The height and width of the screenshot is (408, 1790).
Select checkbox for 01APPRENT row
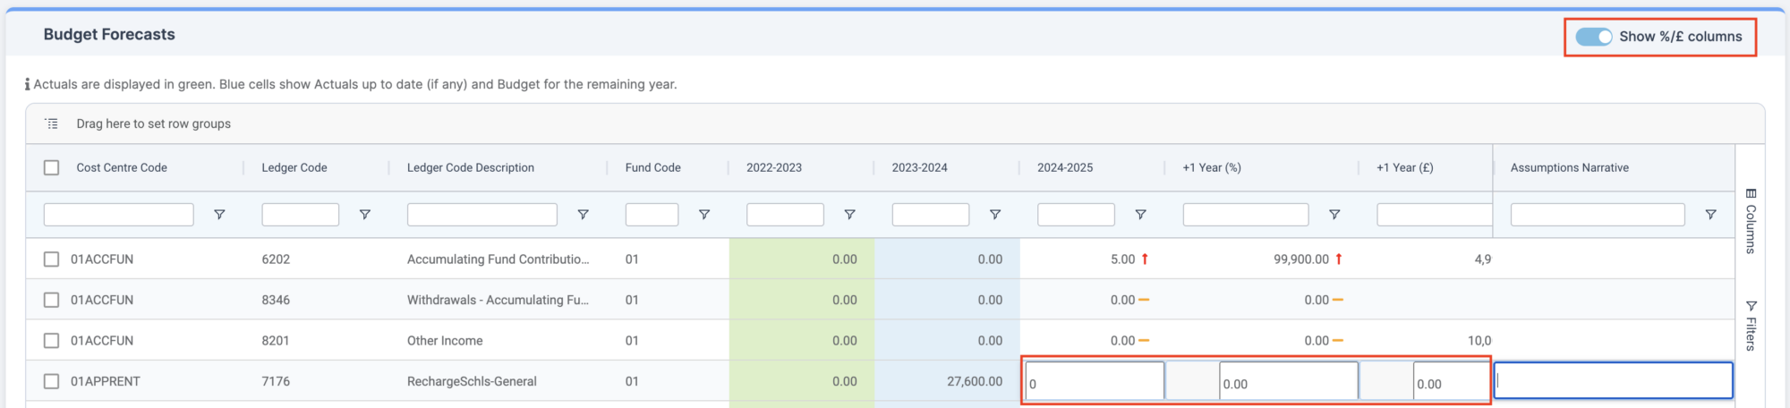coord(52,381)
